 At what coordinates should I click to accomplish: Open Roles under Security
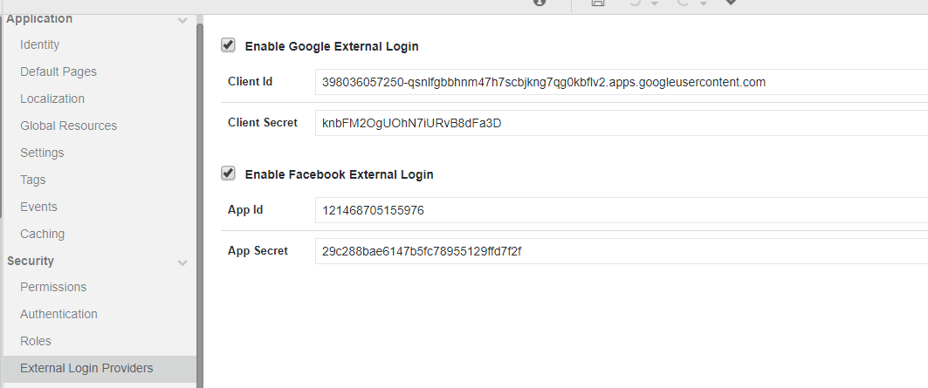coord(36,341)
